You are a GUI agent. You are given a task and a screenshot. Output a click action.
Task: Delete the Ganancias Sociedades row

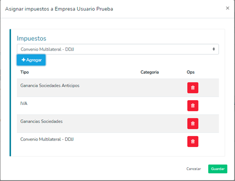point(193,124)
